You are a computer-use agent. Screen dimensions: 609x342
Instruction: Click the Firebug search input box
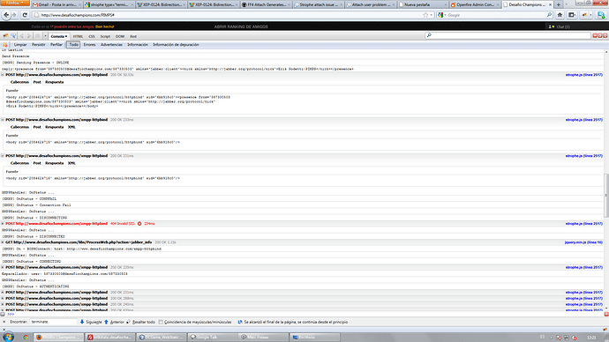[x=508, y=35]
